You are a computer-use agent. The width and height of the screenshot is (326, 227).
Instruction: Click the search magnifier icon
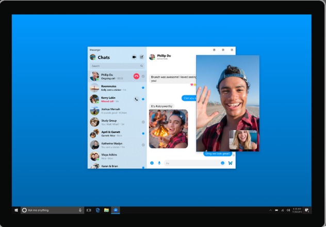pos(141,66)
